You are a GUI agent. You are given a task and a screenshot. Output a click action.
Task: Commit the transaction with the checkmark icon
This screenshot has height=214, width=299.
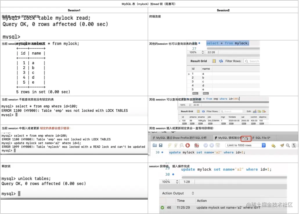point(206,145)
